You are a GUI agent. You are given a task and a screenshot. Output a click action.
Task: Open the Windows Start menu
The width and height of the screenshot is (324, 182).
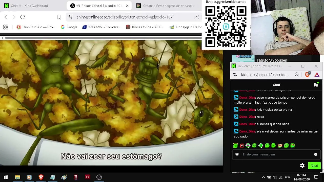tap(6, 177)
